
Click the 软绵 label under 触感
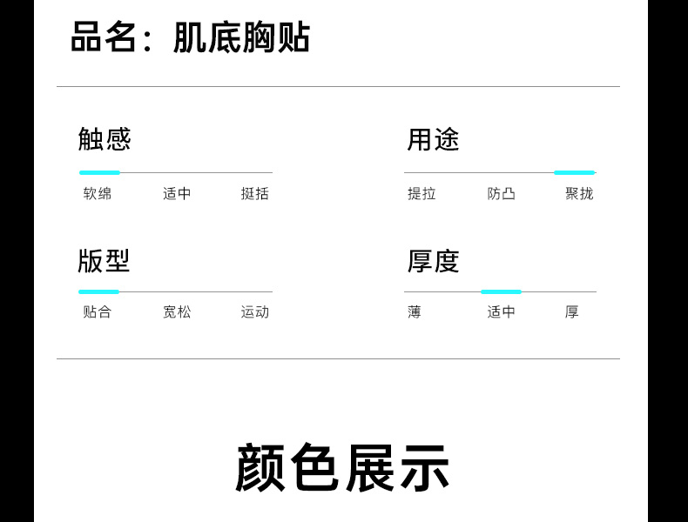coord(98,193)
